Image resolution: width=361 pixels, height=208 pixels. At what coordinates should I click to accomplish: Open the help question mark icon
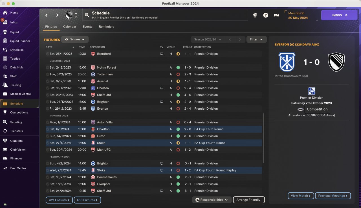pyautogui.click(x=266, y=15)
